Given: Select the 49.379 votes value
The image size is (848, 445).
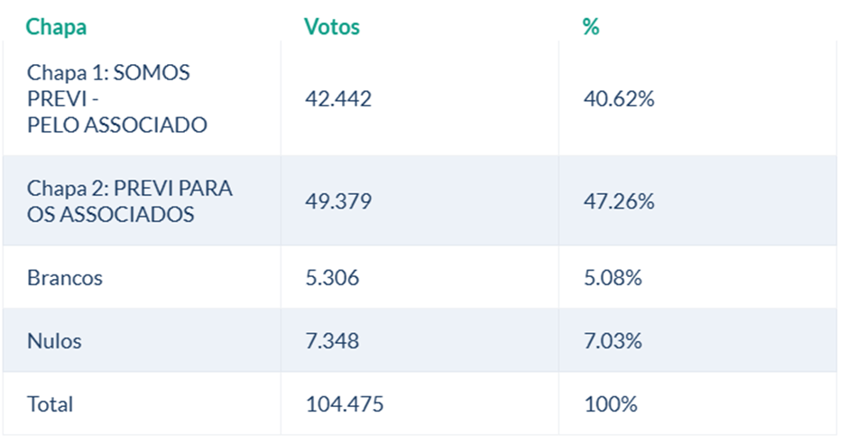Looking at the screenshot, I should (x=338, y=201).
